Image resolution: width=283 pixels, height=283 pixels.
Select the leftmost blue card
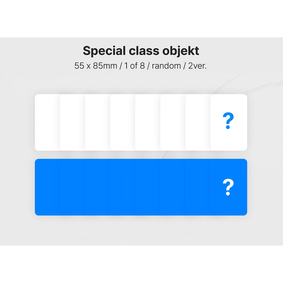47,187
